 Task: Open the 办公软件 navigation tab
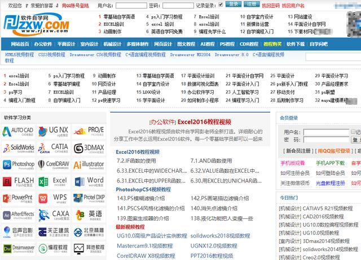click(43, 43)
